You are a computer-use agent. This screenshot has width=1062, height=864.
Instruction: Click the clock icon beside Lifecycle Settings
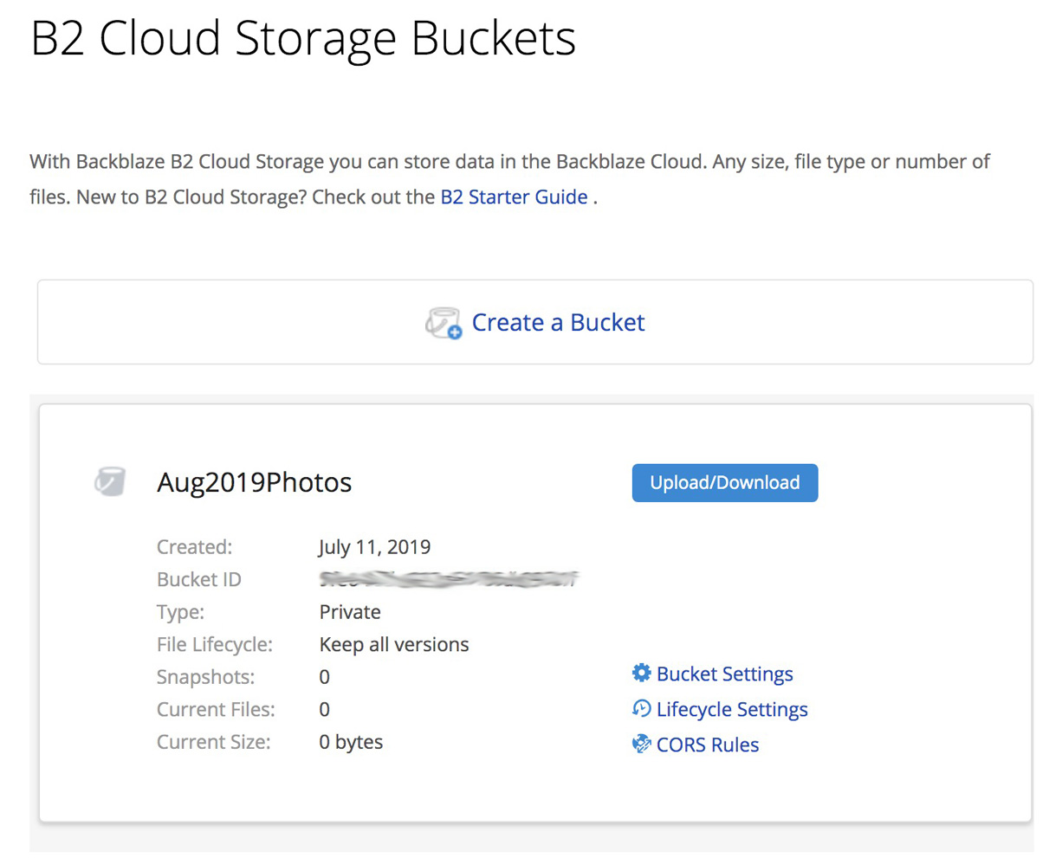pyautogui.click(x=641, y=708)
